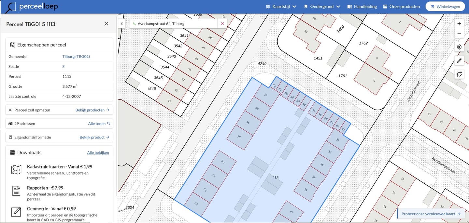The height and width of the screenshot is (223, 469).
Task: Select the polygon area drawing tool
Action: coord(459,74)
